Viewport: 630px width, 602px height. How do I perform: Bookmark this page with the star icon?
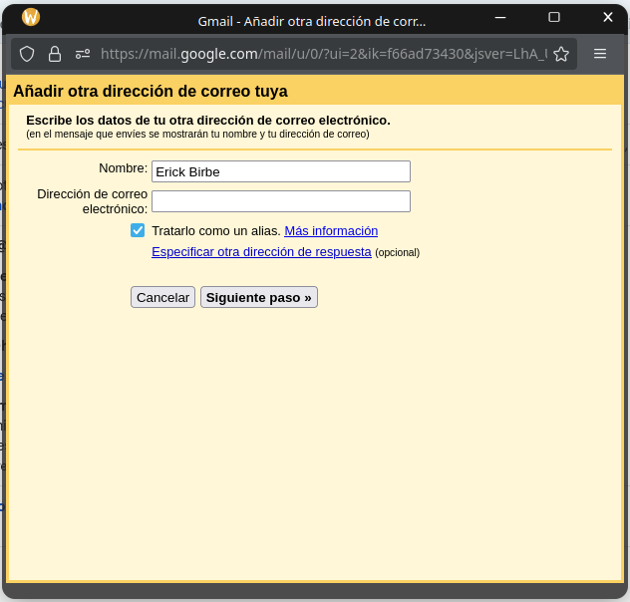(561, 54)
